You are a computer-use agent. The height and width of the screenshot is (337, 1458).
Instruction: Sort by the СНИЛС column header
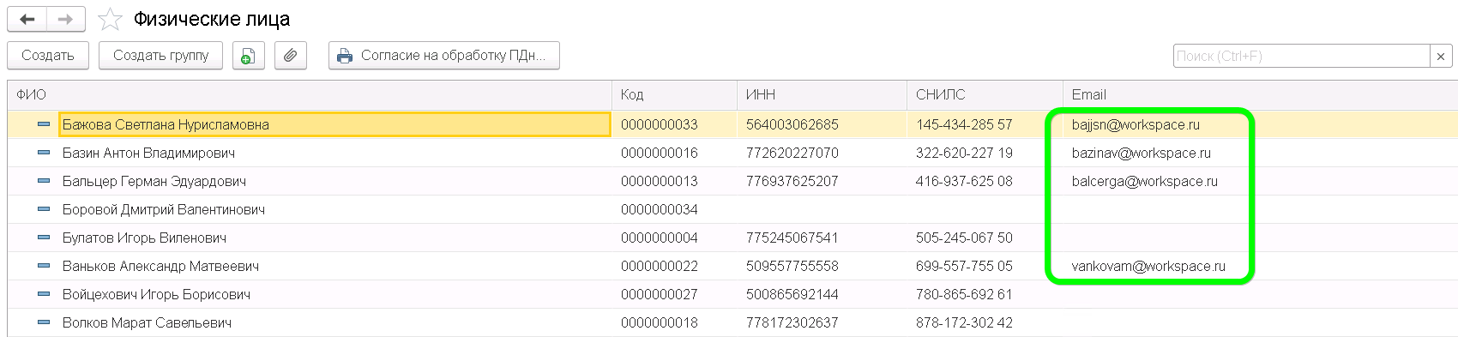click(x=985, y=95)
